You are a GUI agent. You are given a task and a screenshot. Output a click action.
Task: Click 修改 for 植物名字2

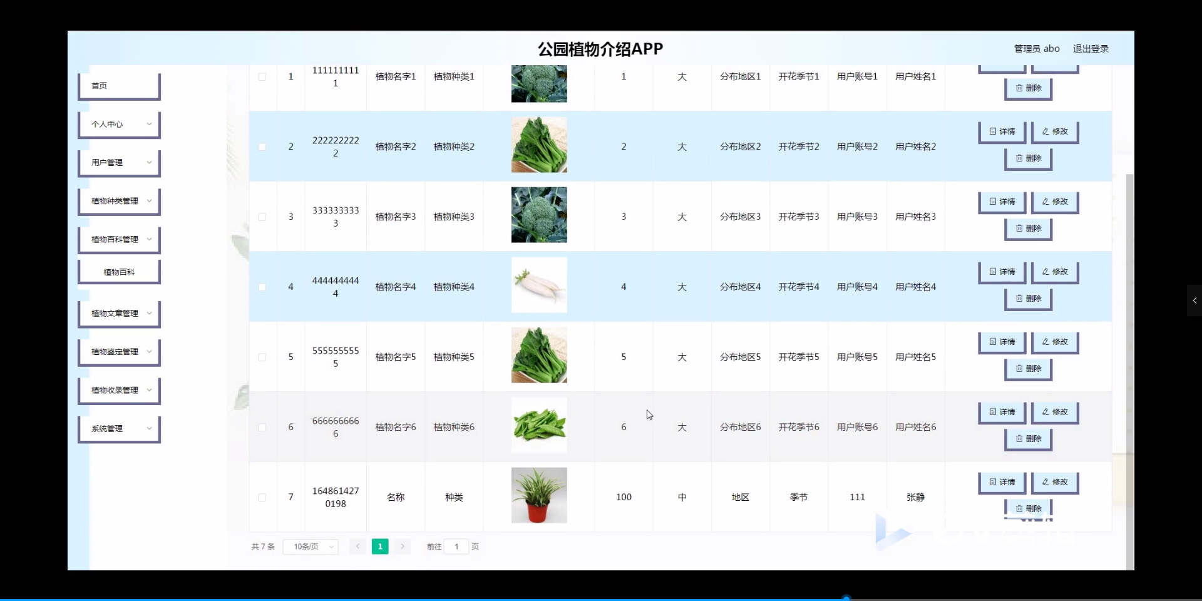[x=1055, y=131]
